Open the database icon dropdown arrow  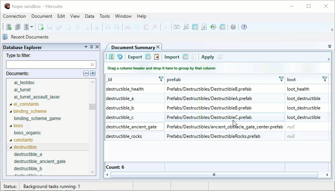coord(32,27)
